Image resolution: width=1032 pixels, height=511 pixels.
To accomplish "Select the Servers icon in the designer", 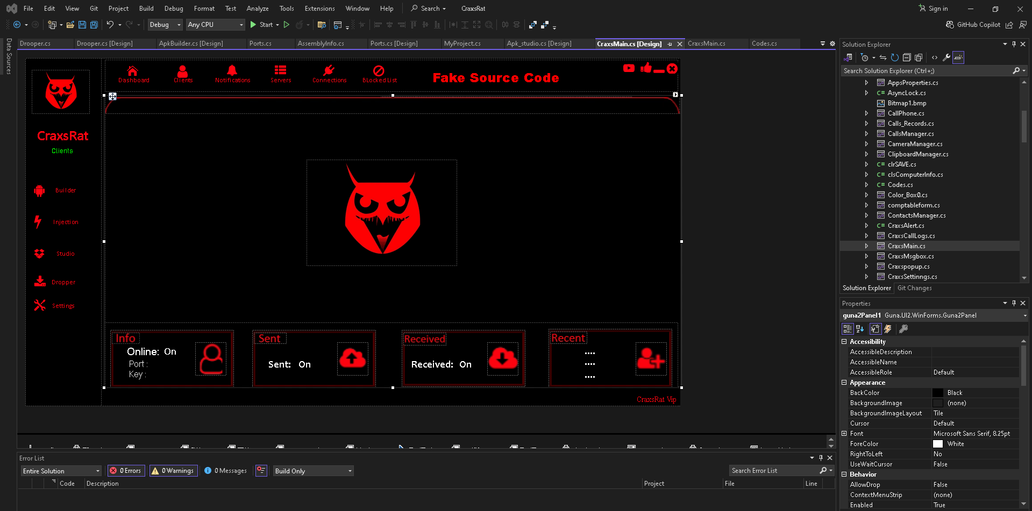I will [280, 70].
